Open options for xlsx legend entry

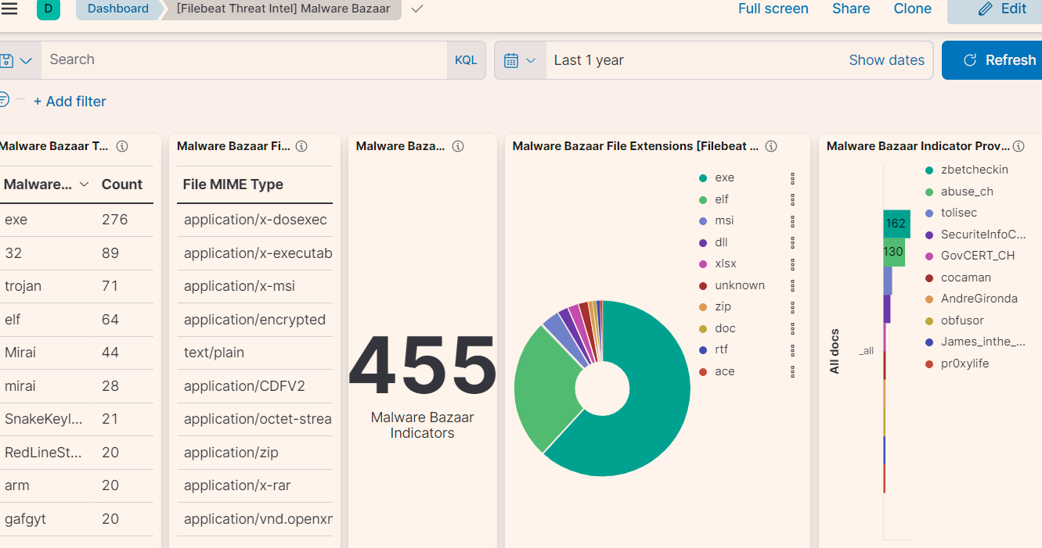point(793,264)
